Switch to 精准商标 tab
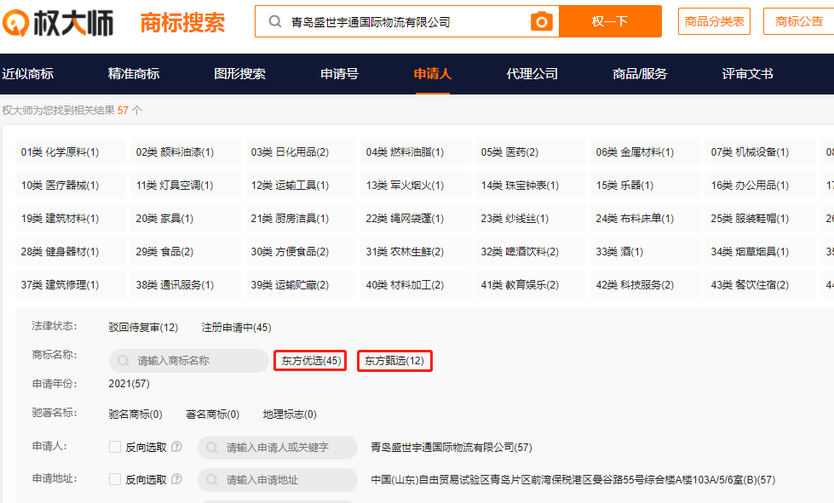 pyautogui.click(x=134, y=74)
